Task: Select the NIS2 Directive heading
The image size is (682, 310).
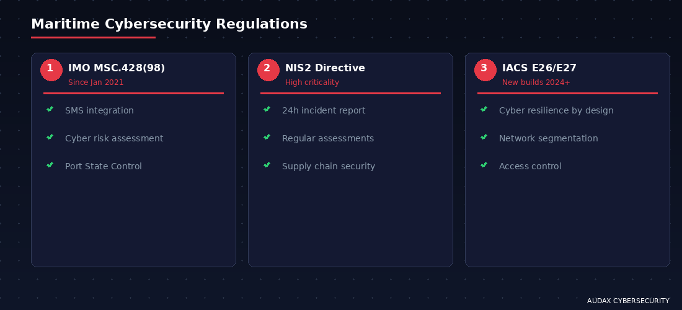Action: pyautogui.click(x=325, y=68)
